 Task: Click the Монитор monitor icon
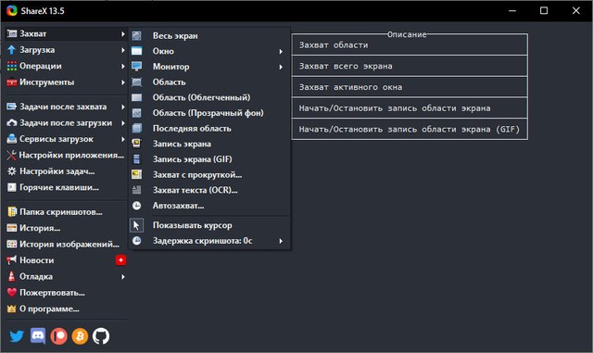pyautogui.click(x=136, y=67)
